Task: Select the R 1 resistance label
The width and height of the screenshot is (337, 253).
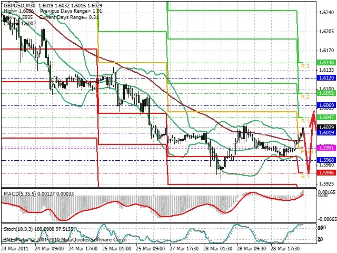Action: point(305,121)
